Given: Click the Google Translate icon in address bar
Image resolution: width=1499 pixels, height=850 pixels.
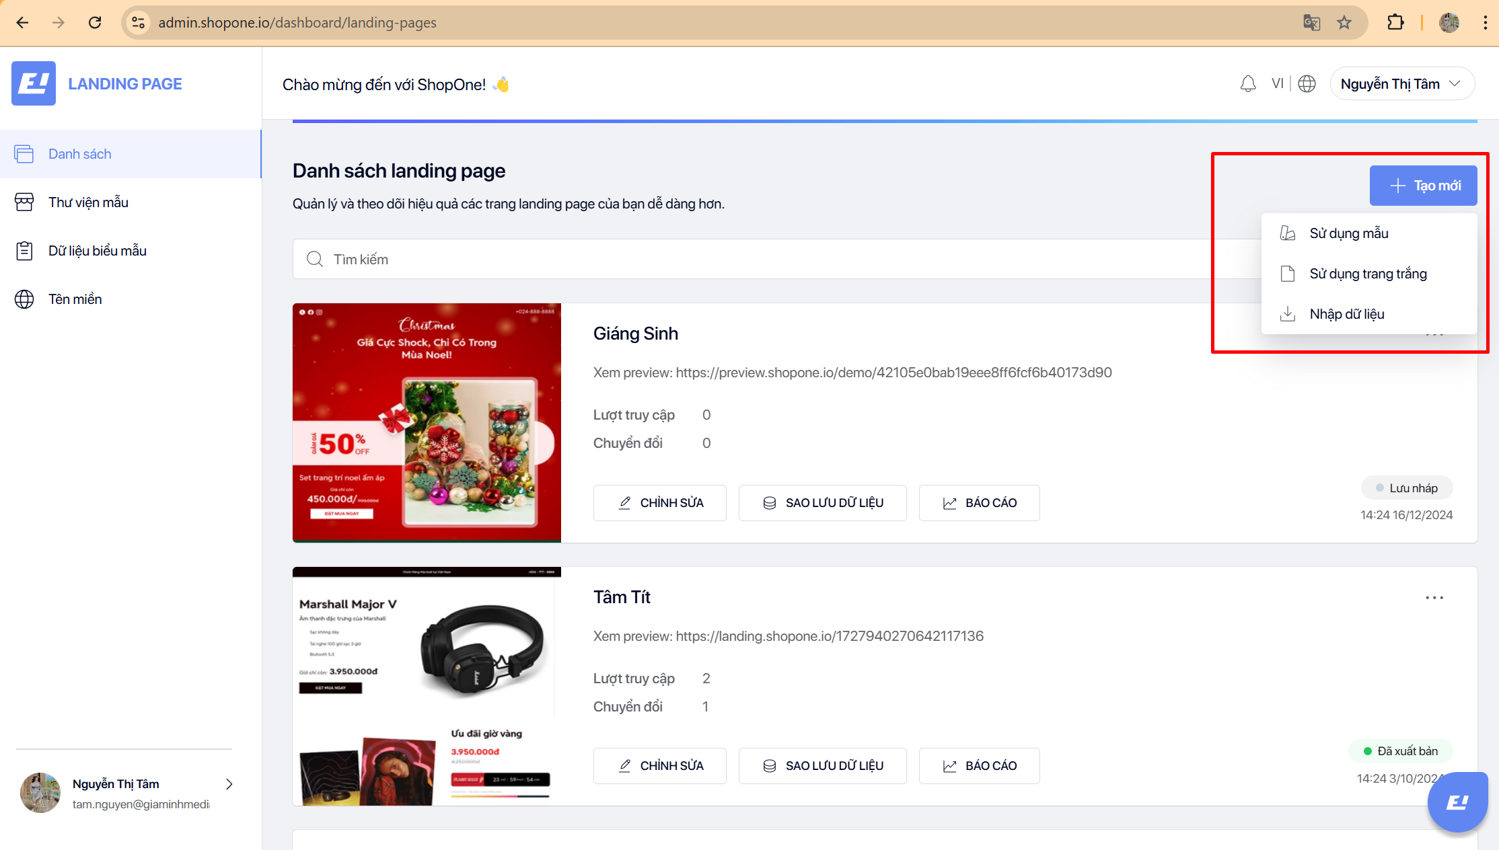Looking at the screenshot, I should (x=1311, y=23).
